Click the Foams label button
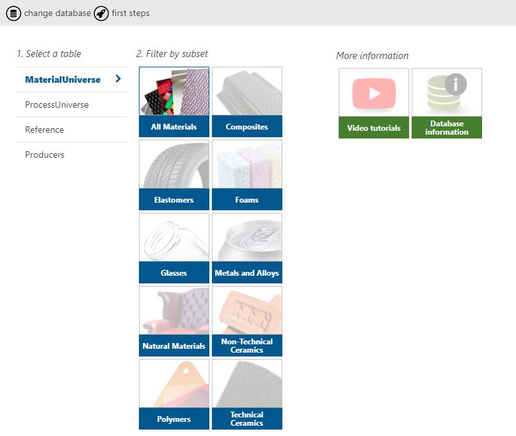Viewport: 516px width, 436px height. click(x=247, y=199)
